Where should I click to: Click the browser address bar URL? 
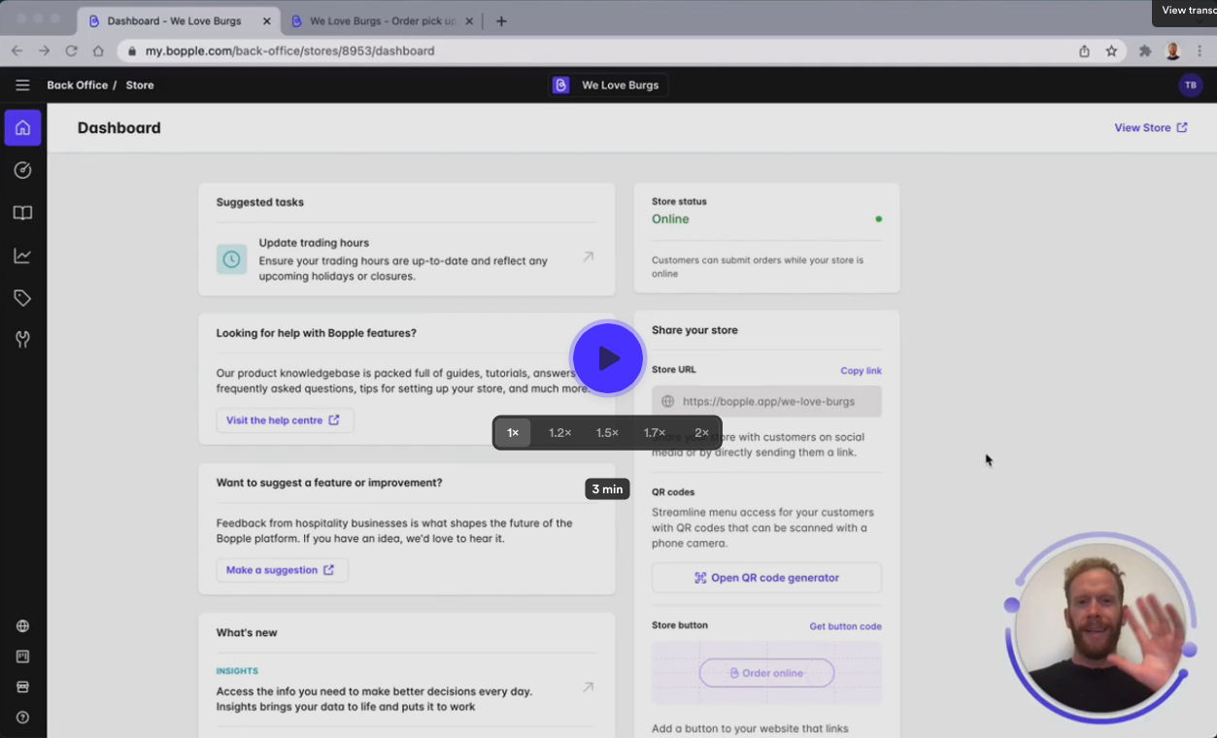point(290,50)
